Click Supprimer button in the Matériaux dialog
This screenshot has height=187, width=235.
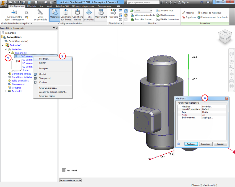[x=205, y=144]
